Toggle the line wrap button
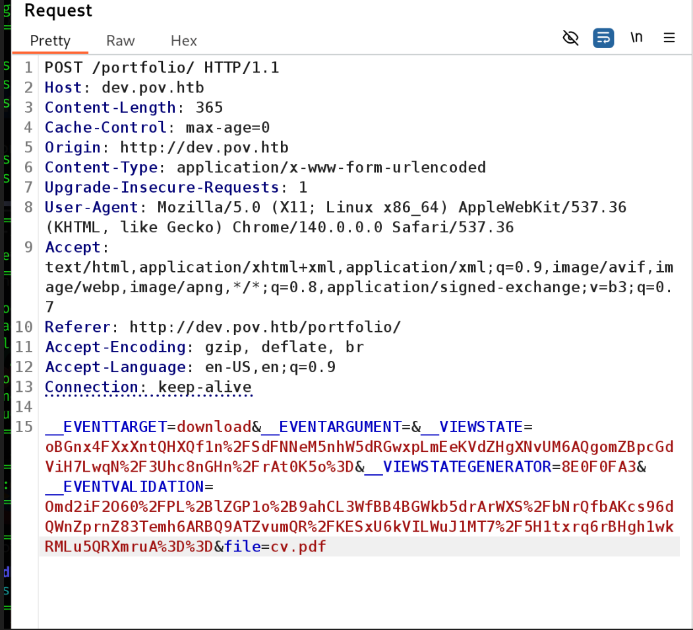The height and width of the screenshot is (630, 693). (x=603, y=38)
